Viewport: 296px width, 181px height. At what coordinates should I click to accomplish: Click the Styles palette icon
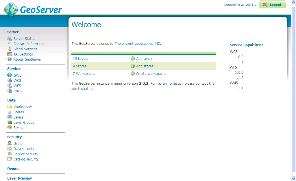point(10,128)
